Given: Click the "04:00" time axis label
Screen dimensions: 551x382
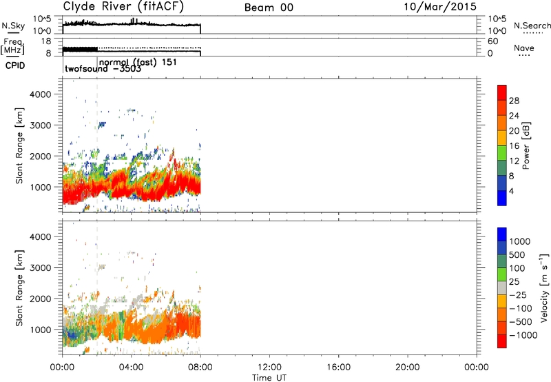Looking at the screenshot, I should (x=131, y=368).
